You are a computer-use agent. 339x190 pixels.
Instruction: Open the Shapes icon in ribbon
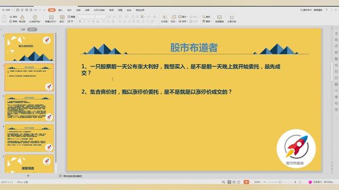173,17
